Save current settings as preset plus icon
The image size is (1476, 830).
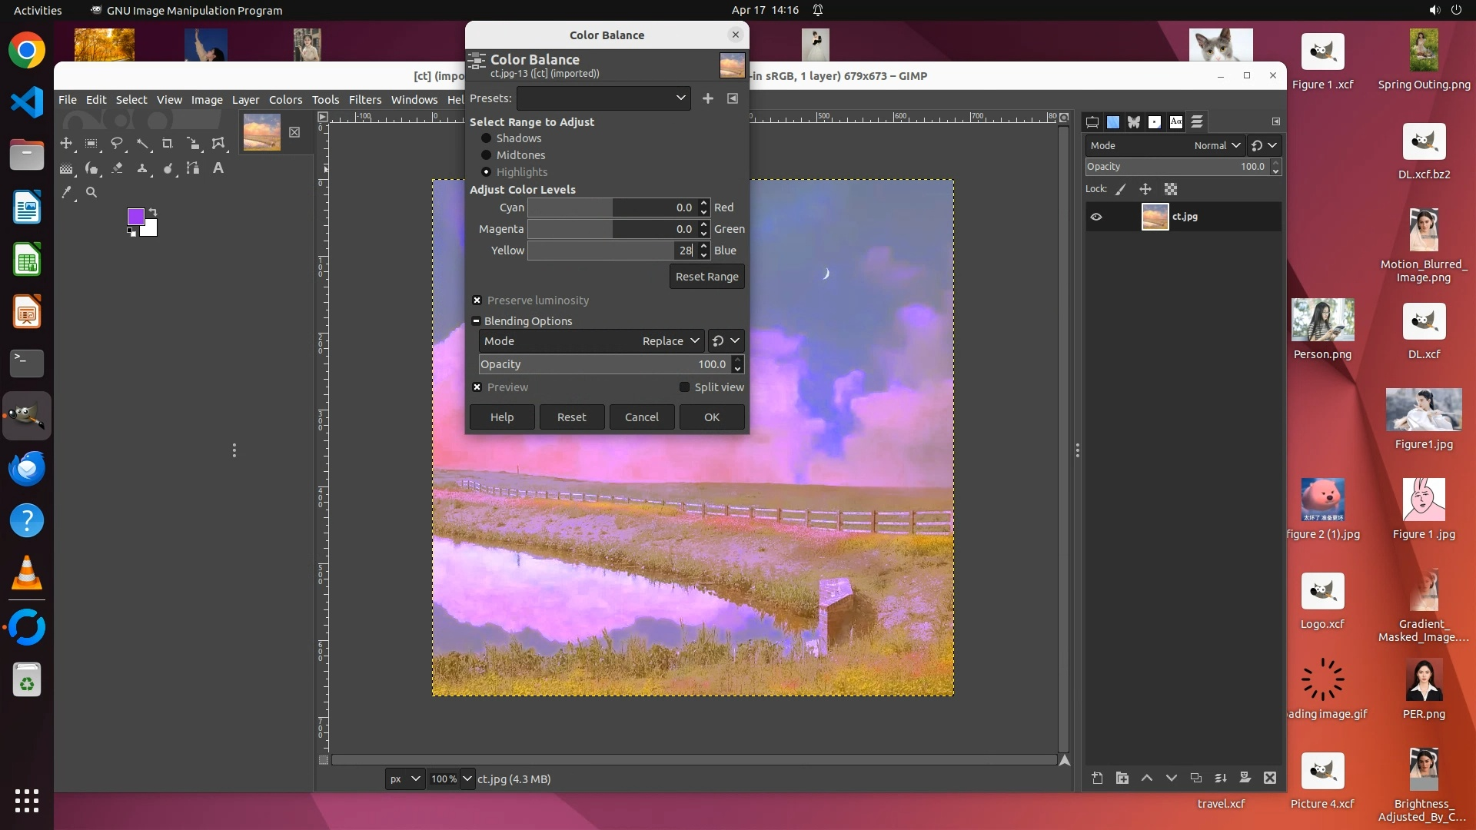point(707,98)
